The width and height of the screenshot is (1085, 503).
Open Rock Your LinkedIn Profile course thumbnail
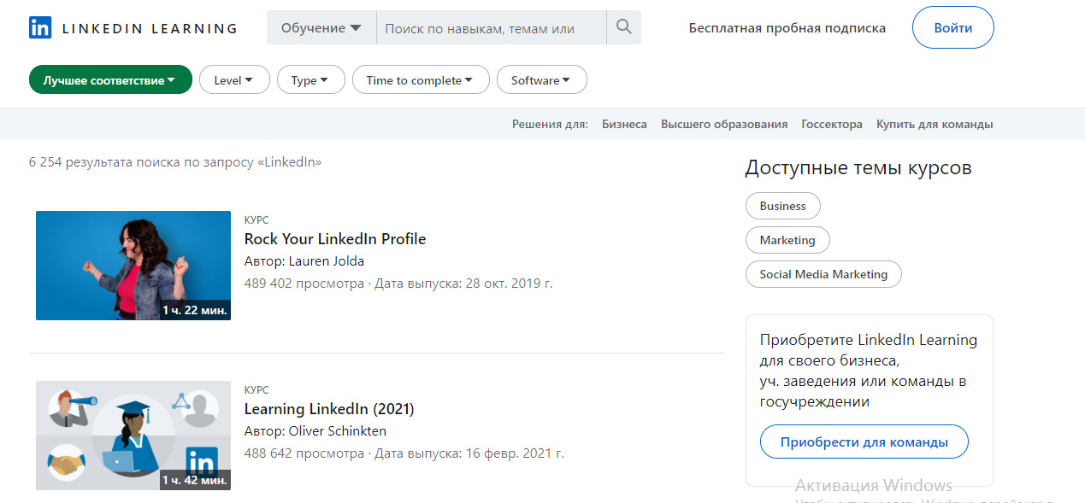tap(133, 266)
